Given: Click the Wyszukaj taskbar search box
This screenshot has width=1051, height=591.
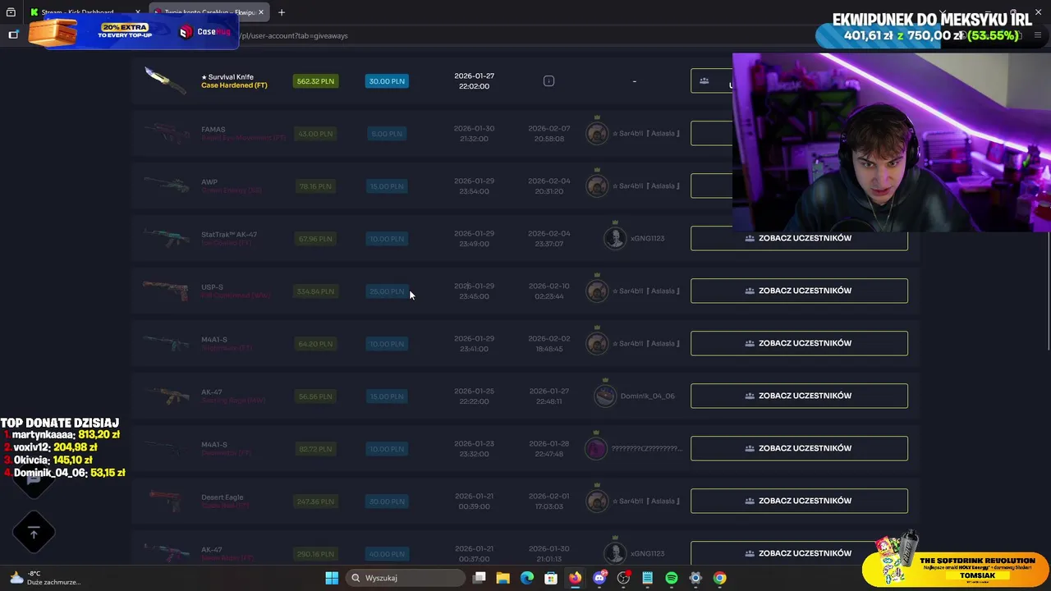Looking at the screenshot, I should tap(406, 578).
